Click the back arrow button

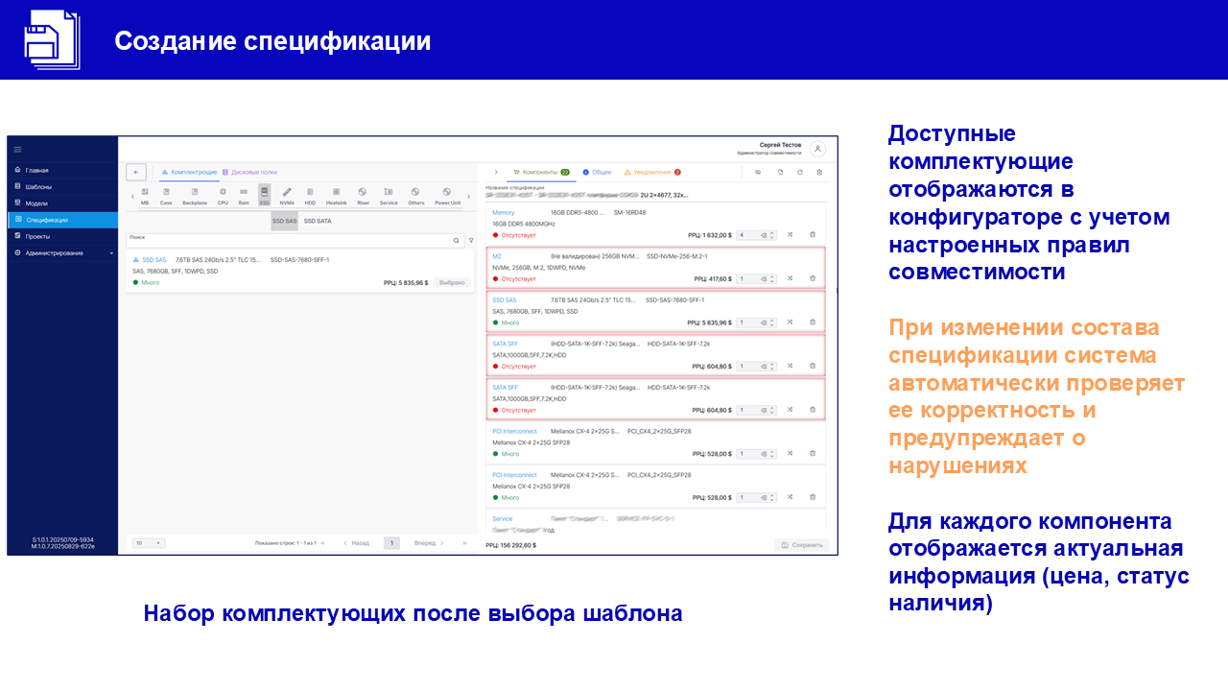(x=136, y=172)
